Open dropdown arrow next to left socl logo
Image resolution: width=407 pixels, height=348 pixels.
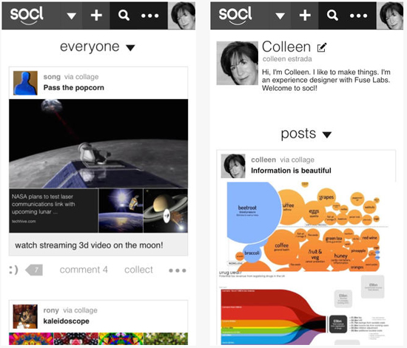coord(71,16)
